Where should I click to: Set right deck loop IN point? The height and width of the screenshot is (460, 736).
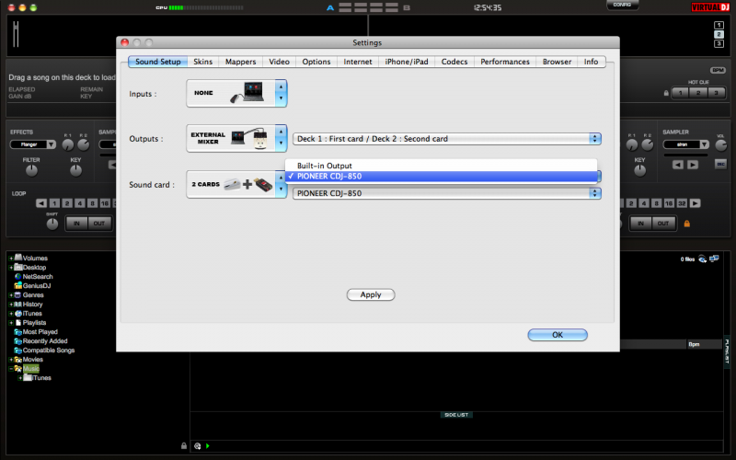coord(640,224)
